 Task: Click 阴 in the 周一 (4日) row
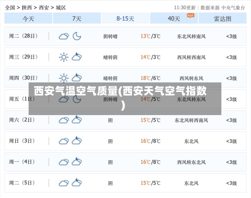pyautogui.click(x=110, y=162)
